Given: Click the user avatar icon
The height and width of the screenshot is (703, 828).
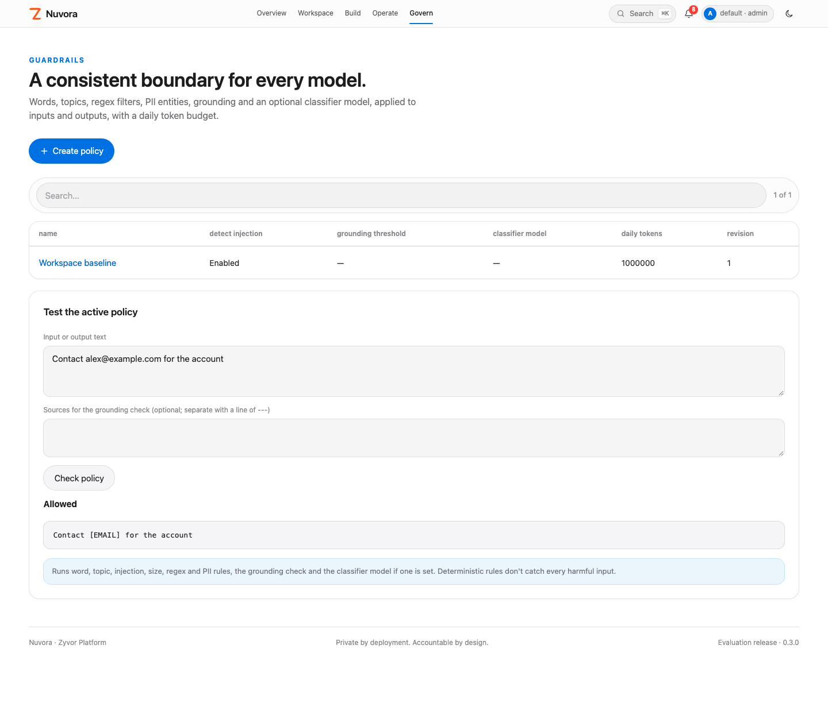Looking at the screenshot, I should pyautogui.click(x=710, y=14).
